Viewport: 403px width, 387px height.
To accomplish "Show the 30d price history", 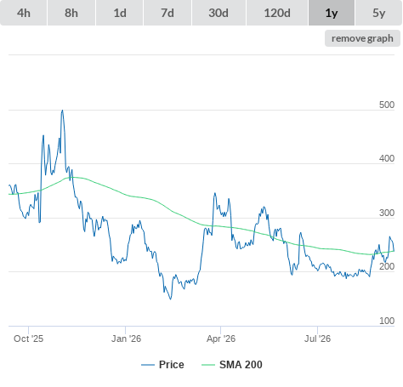I will 219,13.
